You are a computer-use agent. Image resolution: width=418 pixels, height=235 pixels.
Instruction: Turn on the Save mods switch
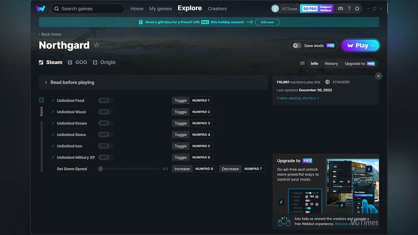pos(297,46)
